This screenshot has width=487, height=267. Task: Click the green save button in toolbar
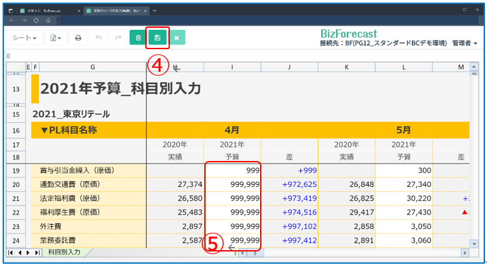coord(158,38)
